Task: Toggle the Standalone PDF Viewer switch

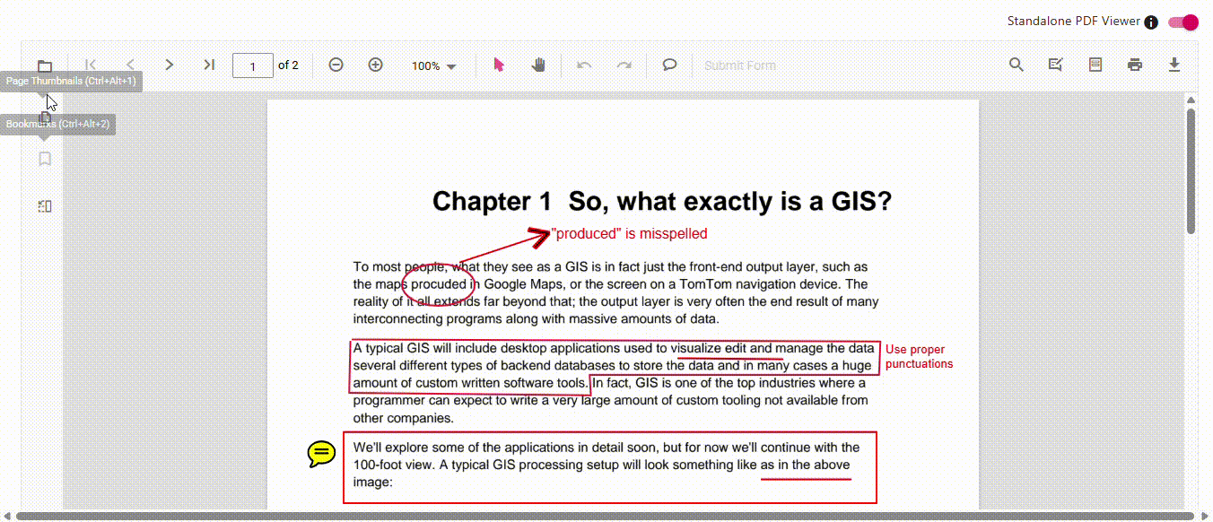Action: click(1183, 22)
